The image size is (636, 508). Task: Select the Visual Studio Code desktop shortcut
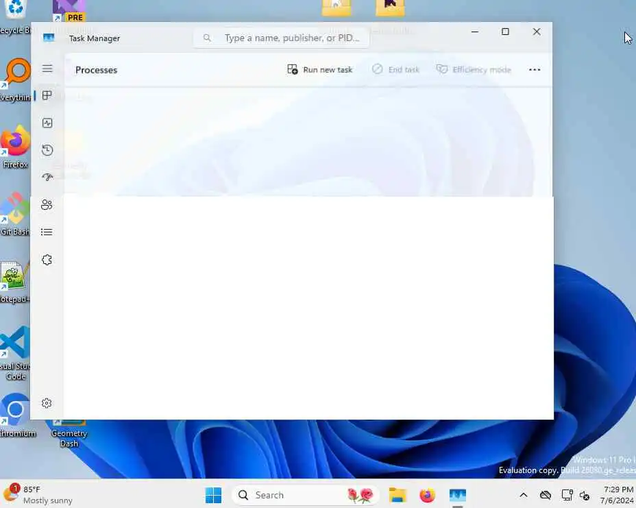click(x=15, y=354)
